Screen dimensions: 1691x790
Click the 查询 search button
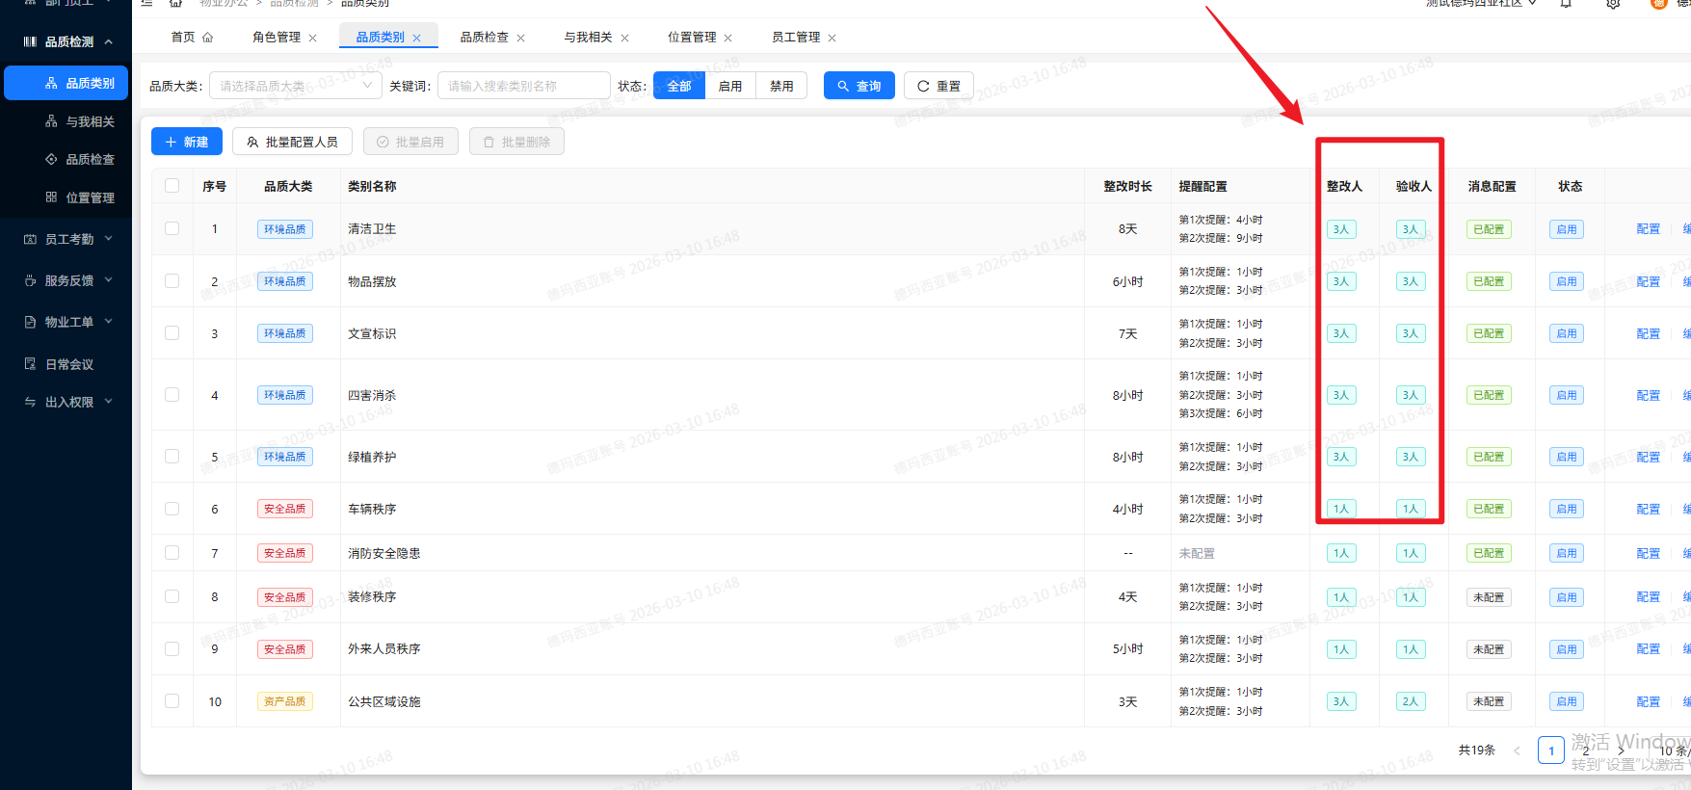(859, 86)
